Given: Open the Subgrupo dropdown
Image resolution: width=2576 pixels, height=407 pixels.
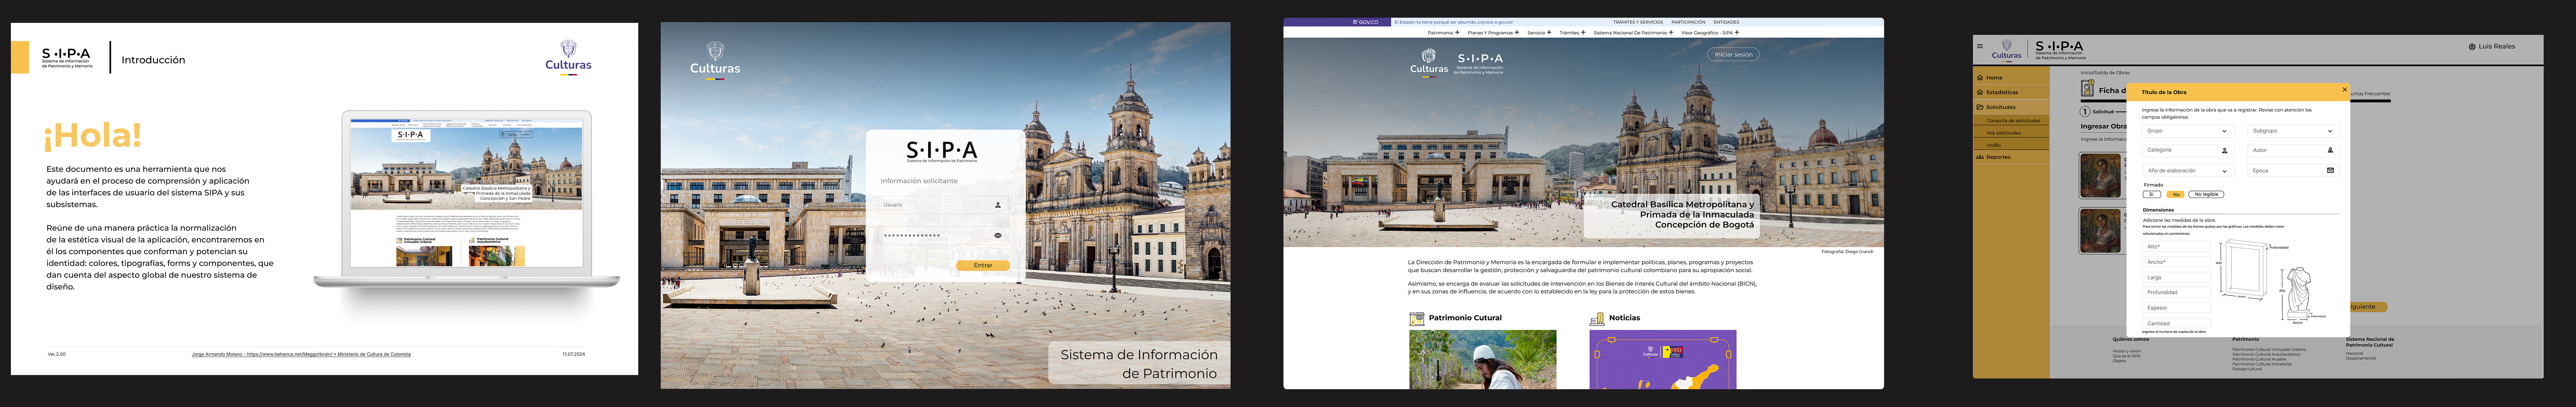Looking at the screenshot, I should pos(2293,131).
